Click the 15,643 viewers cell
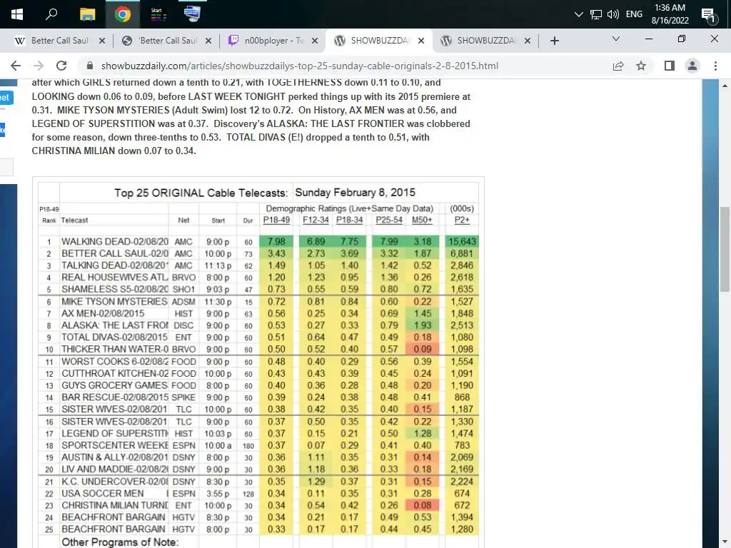Viewport: 731px width, 548px height. pos(462,241)
